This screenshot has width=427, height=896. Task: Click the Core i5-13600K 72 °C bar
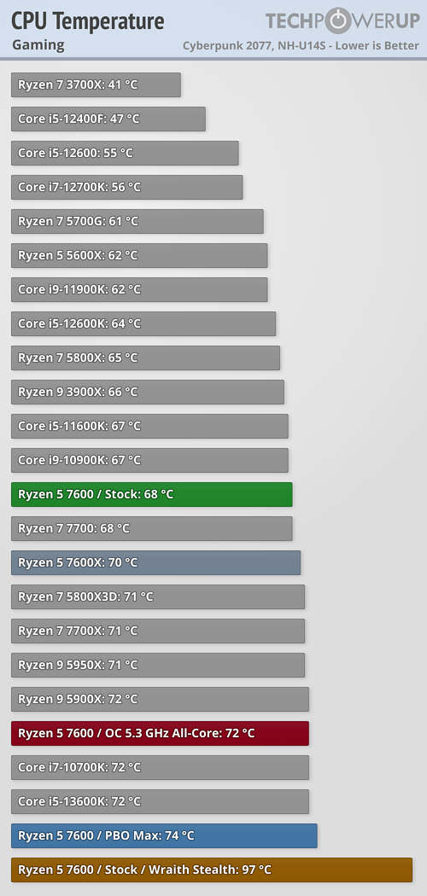[160, 801]
